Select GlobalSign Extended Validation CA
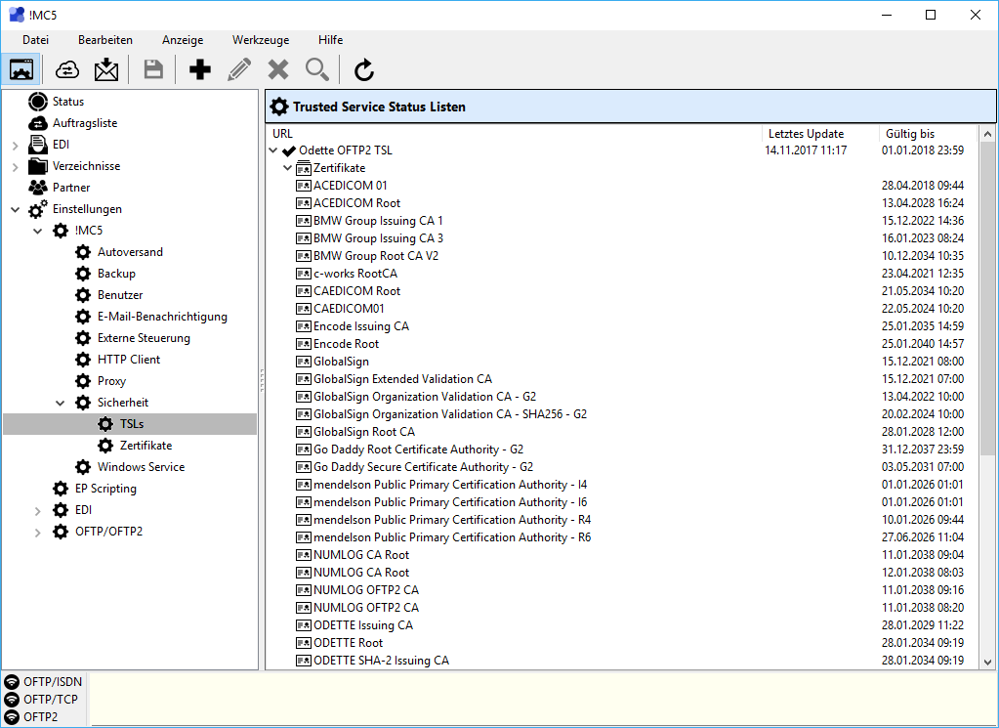999x728 pixels. tap(402, 379)
